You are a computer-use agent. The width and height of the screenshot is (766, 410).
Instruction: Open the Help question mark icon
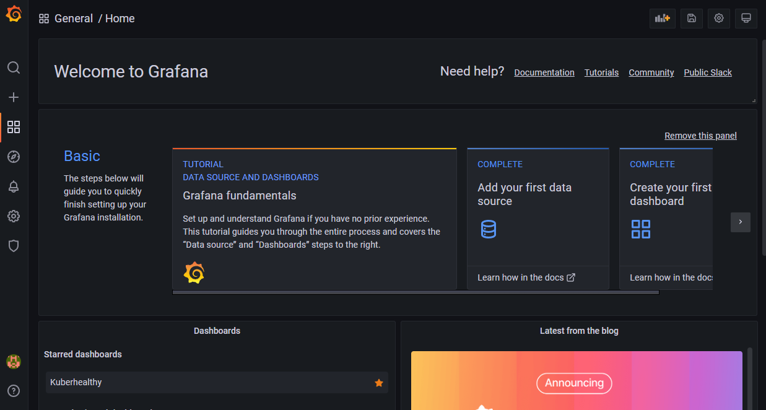(14, 391)
